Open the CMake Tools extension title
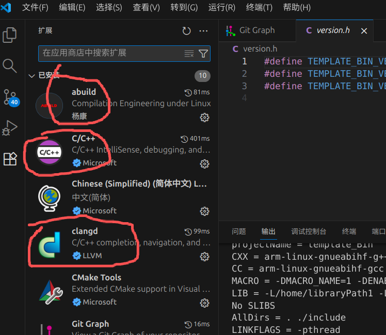386x335 pixels. [x=96, y=277]
